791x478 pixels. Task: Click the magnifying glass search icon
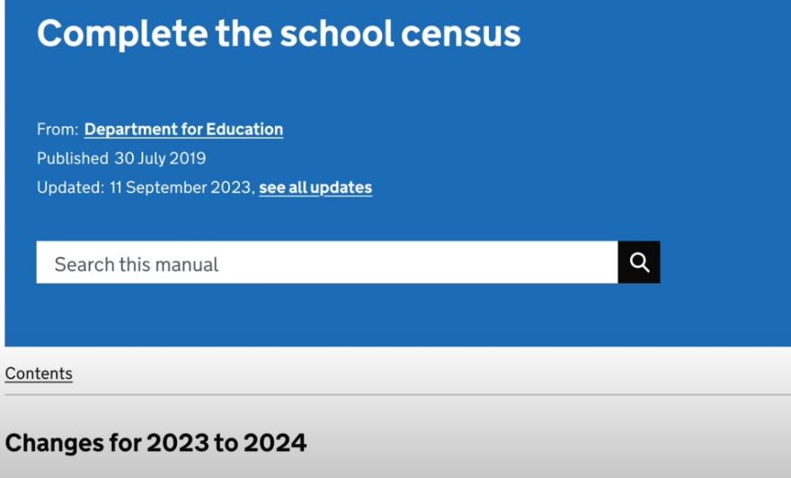point(639,262)
